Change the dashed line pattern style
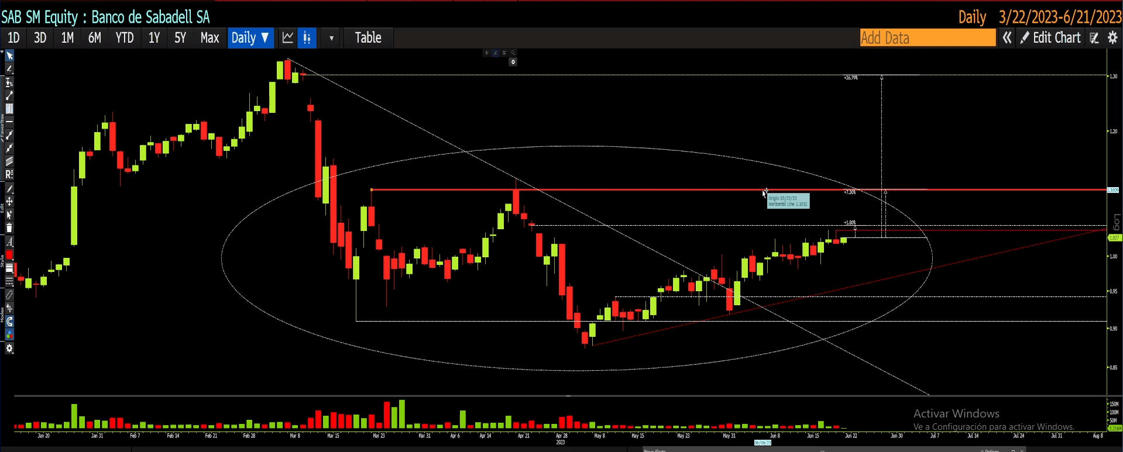The image size is (1123, 452). 9,282
